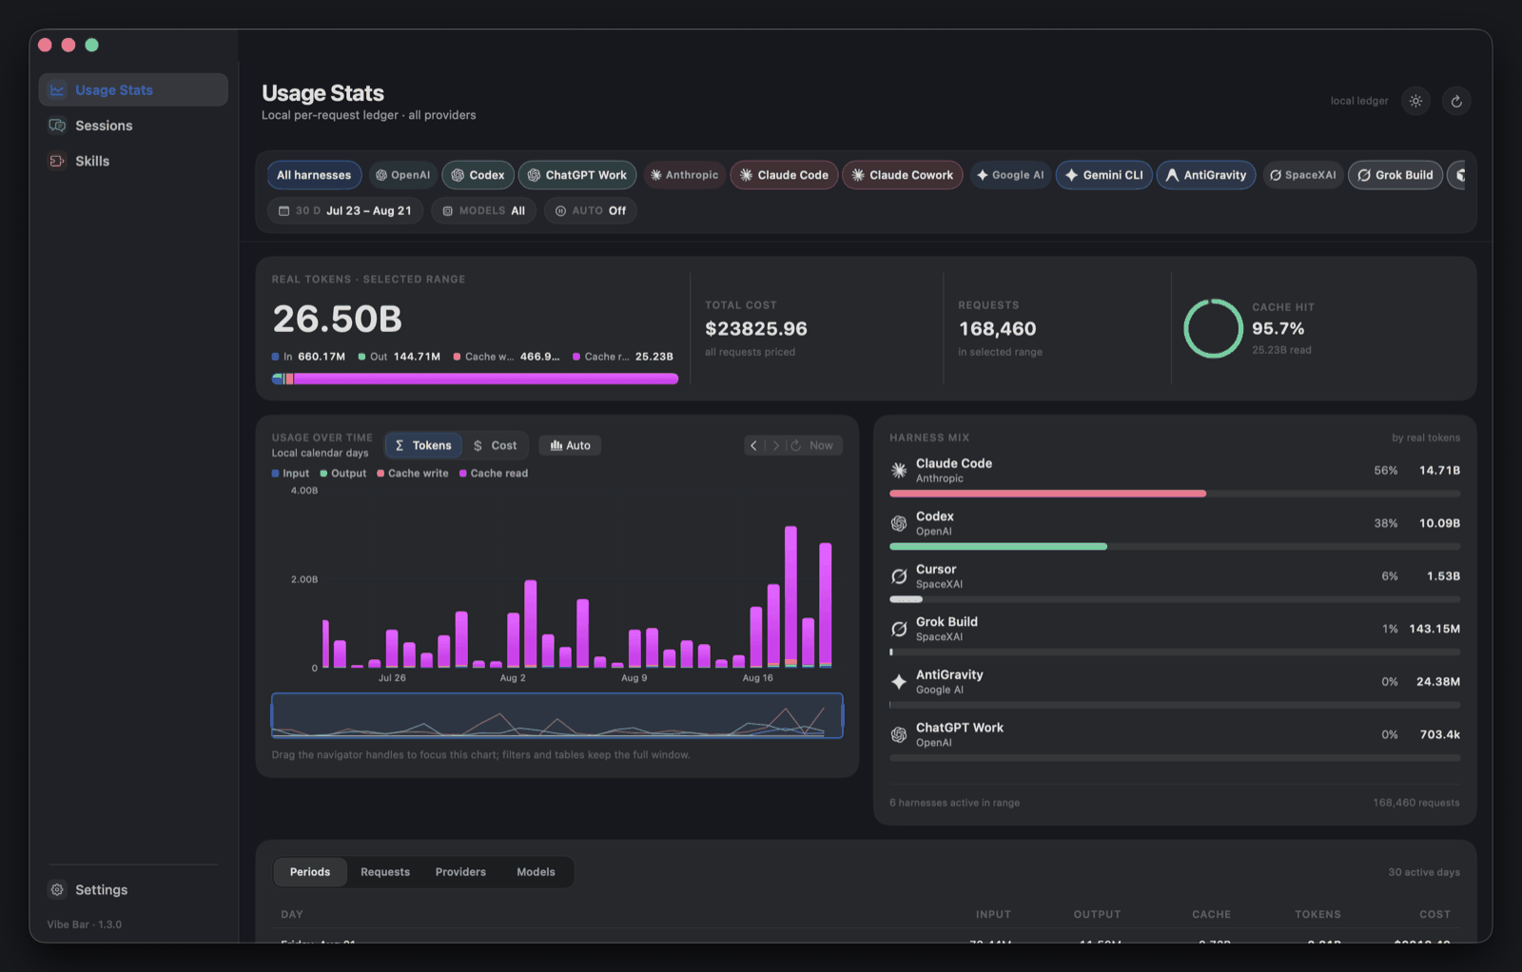Switch to the Requests tab
The image size is (1522, 972).
tap(385, 872)
